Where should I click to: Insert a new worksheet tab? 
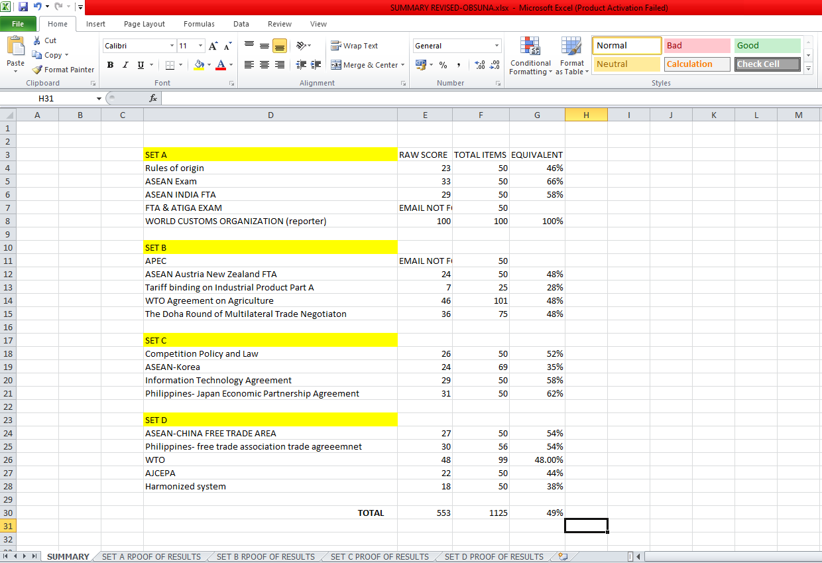563,557
